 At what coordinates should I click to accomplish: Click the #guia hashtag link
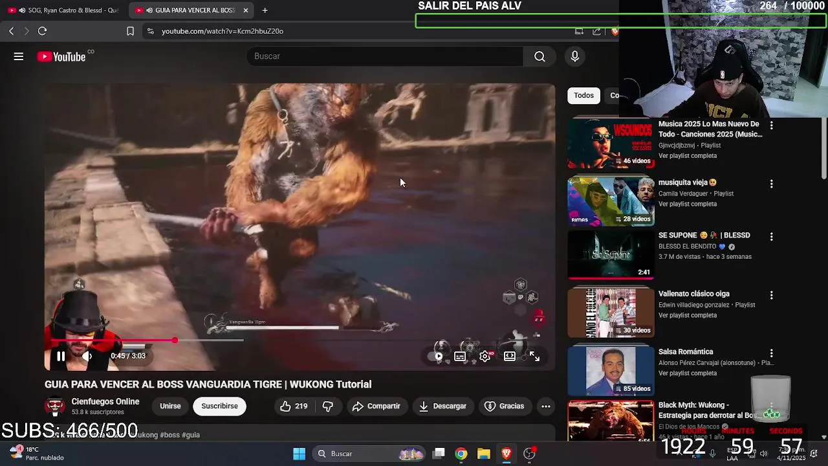point(191,435)
